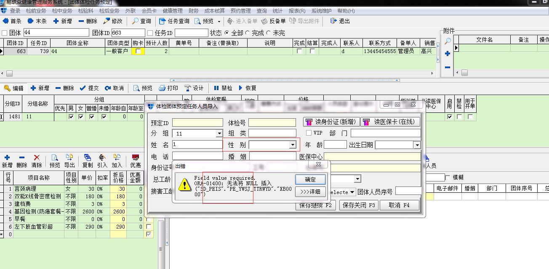Click 新增 in the top toolbar
Screen dimensions: 549x269
[62, 21]
